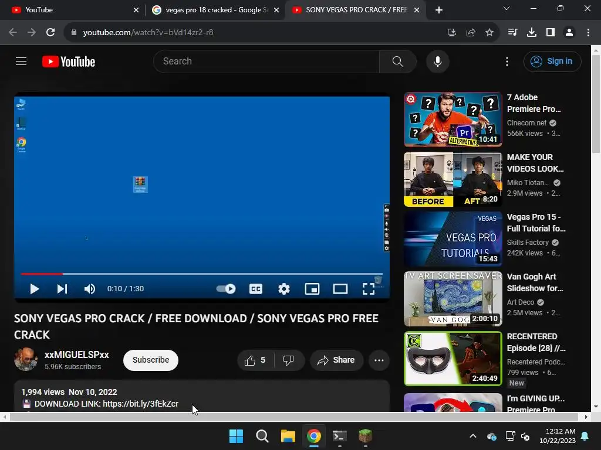601x450 pixels.
Task: Reload the current page
Action: (50, 33)
